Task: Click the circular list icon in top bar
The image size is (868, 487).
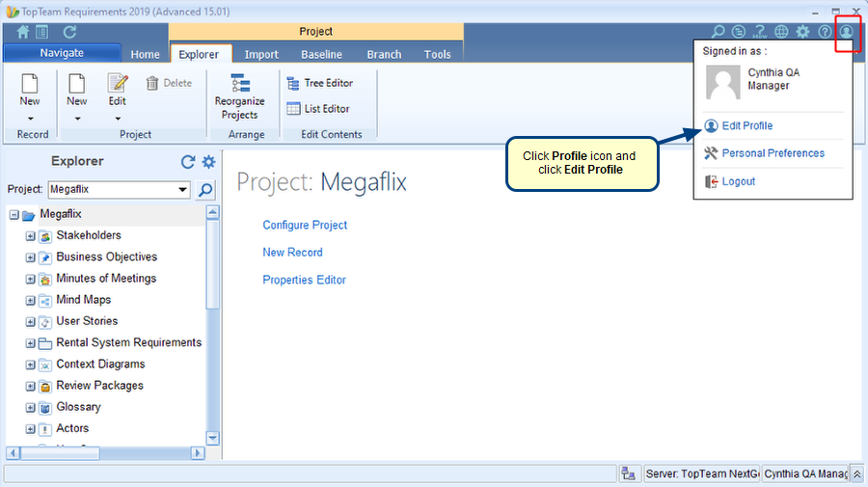Action: click(x=739, y=32)
